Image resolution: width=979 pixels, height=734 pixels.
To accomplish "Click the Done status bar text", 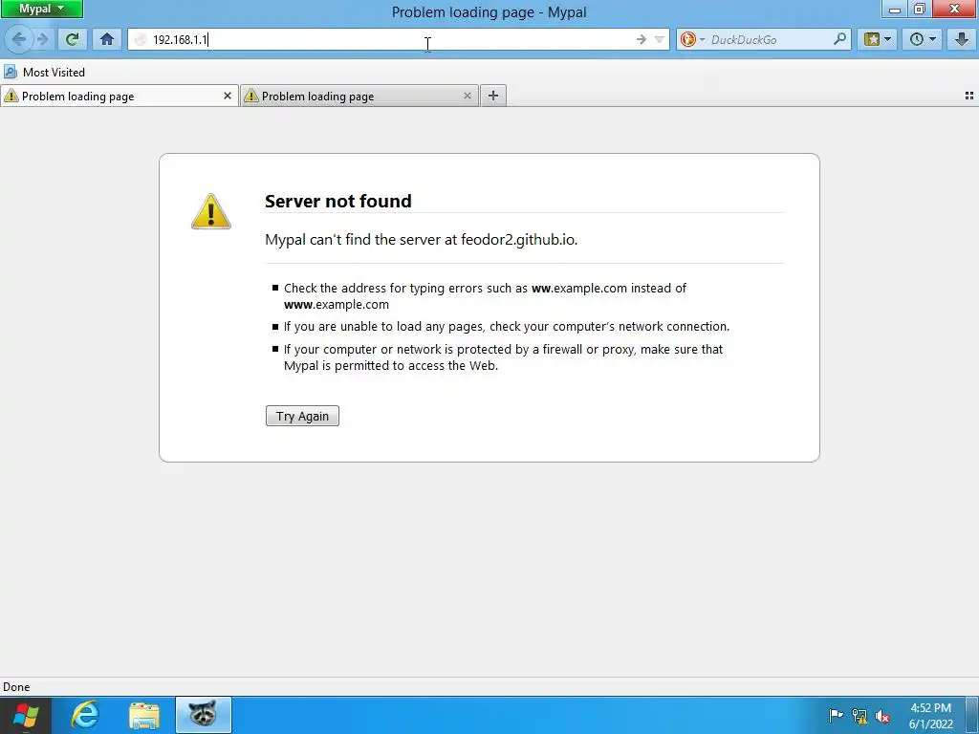I will pos(16,687).
